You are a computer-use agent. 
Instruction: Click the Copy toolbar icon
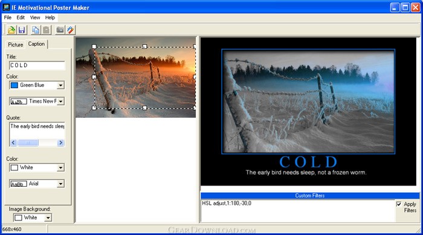(x=35, y=30)
